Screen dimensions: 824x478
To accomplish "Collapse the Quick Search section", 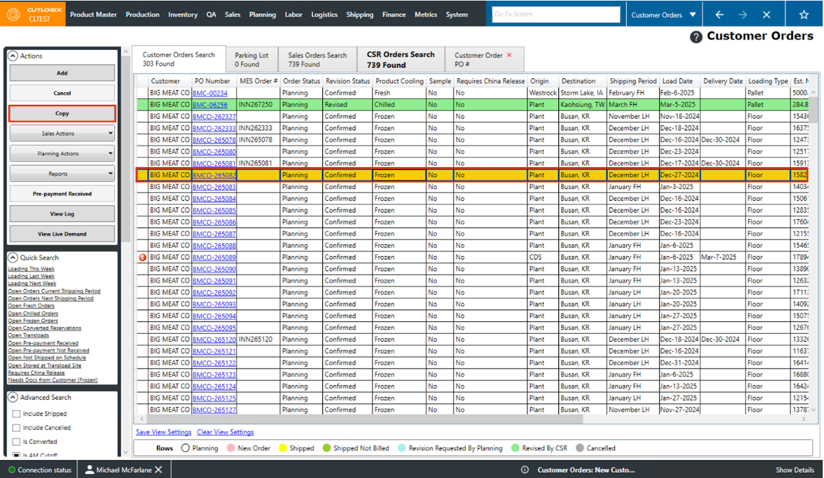I will point(13,257).
